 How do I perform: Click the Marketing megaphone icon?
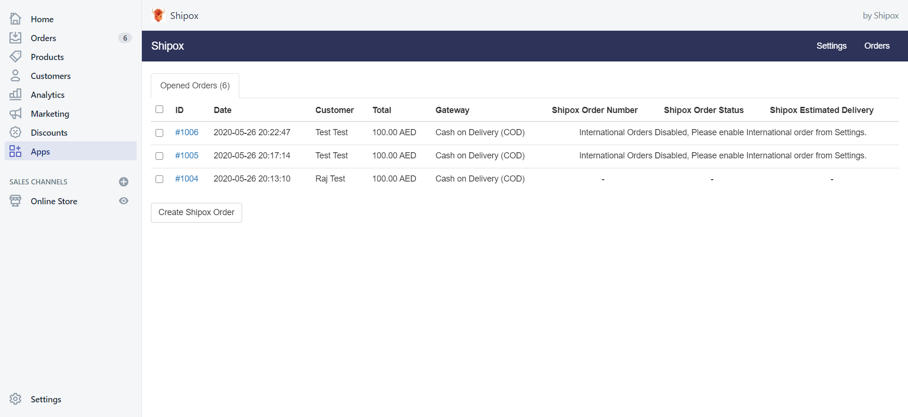coord(16,113)
